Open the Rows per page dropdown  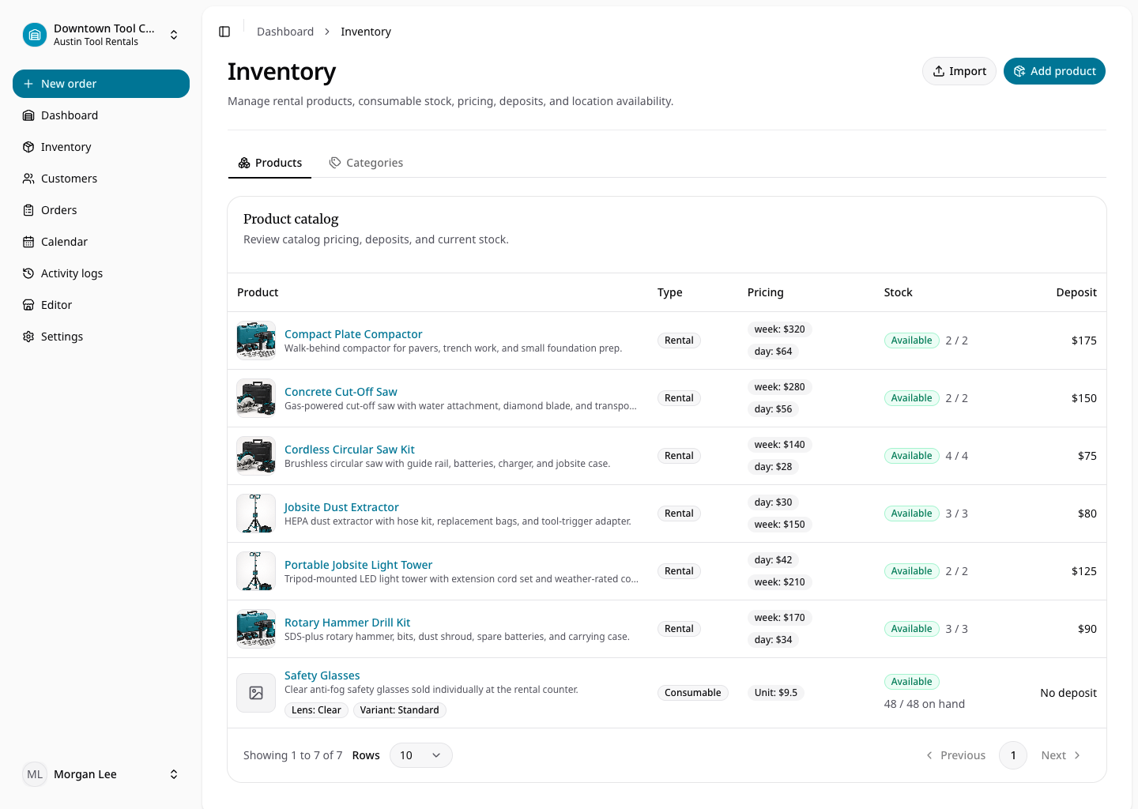pos(420,755)
